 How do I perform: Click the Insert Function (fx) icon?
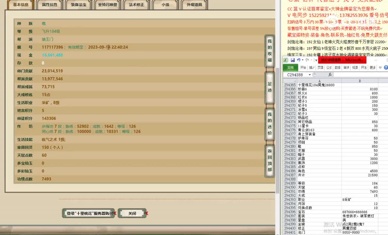pyautogui.click(x=330, y=74)
